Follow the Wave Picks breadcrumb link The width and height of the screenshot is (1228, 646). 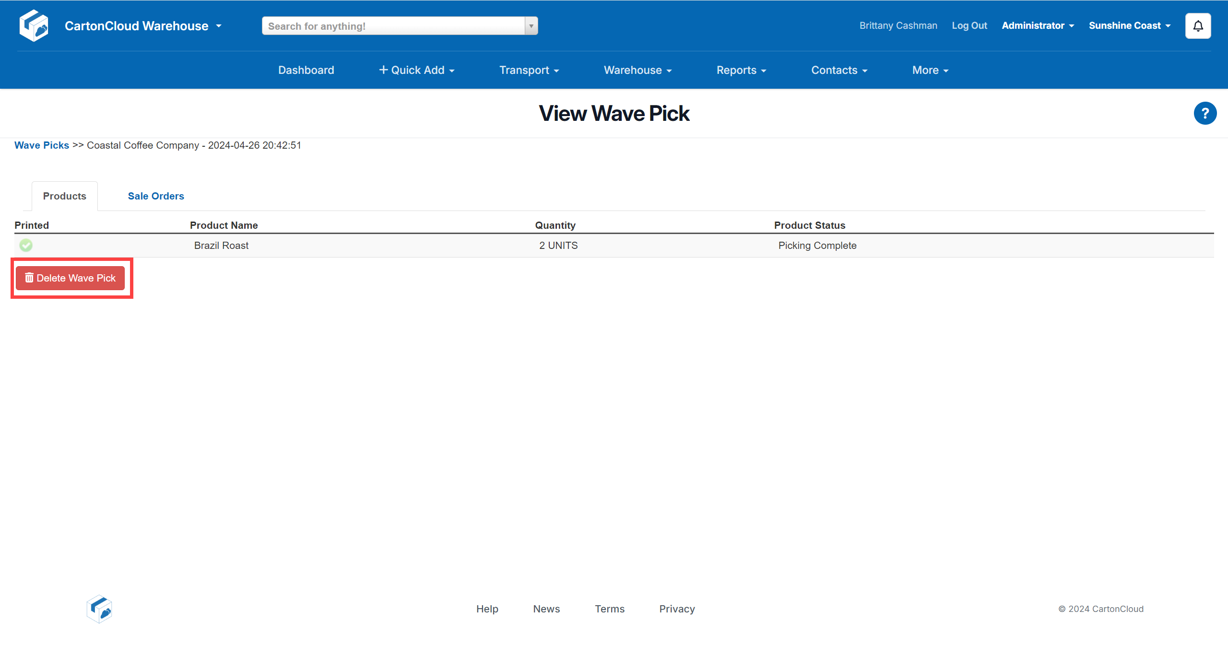(42, 145)
